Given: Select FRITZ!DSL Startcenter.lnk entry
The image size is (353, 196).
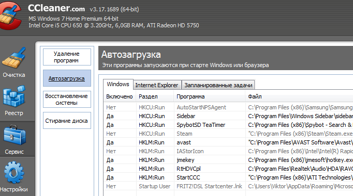Looking at the screenshot, I should pos(210,186).
